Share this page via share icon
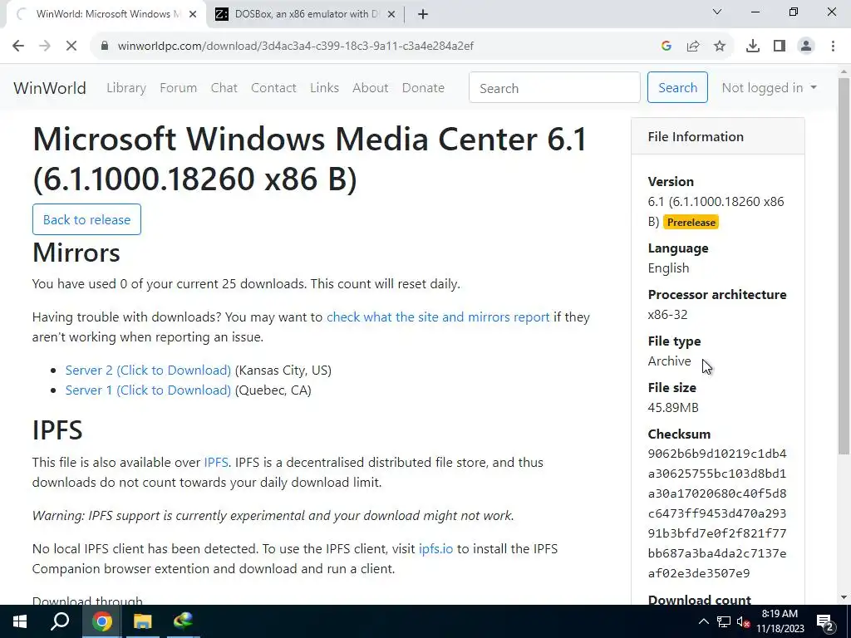Viewport: 851px width, 638px height. [693, 47]
